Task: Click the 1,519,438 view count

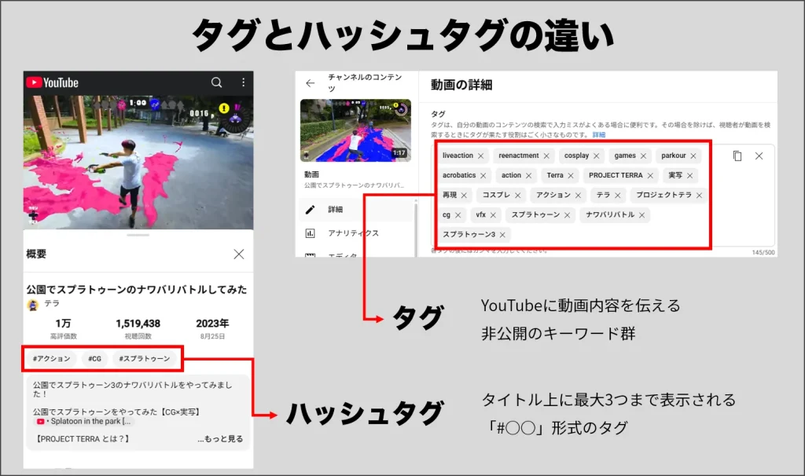Action: [x=138, y=324]
